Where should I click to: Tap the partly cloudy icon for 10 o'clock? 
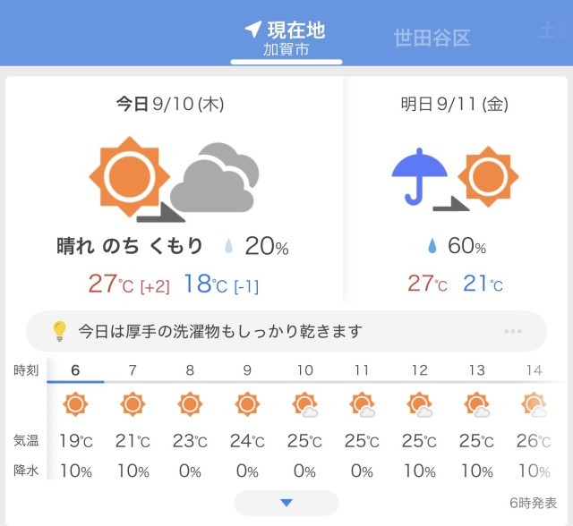tap(304, 404)
